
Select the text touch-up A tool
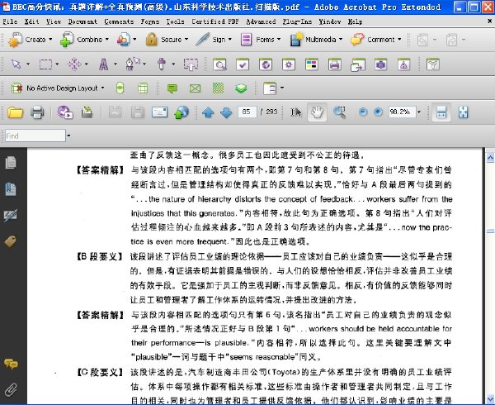tap(104, 64)
